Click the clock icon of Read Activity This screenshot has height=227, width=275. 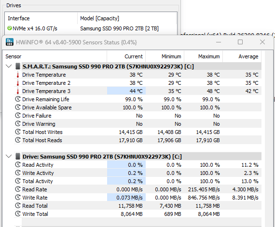(x=18, y=164)
